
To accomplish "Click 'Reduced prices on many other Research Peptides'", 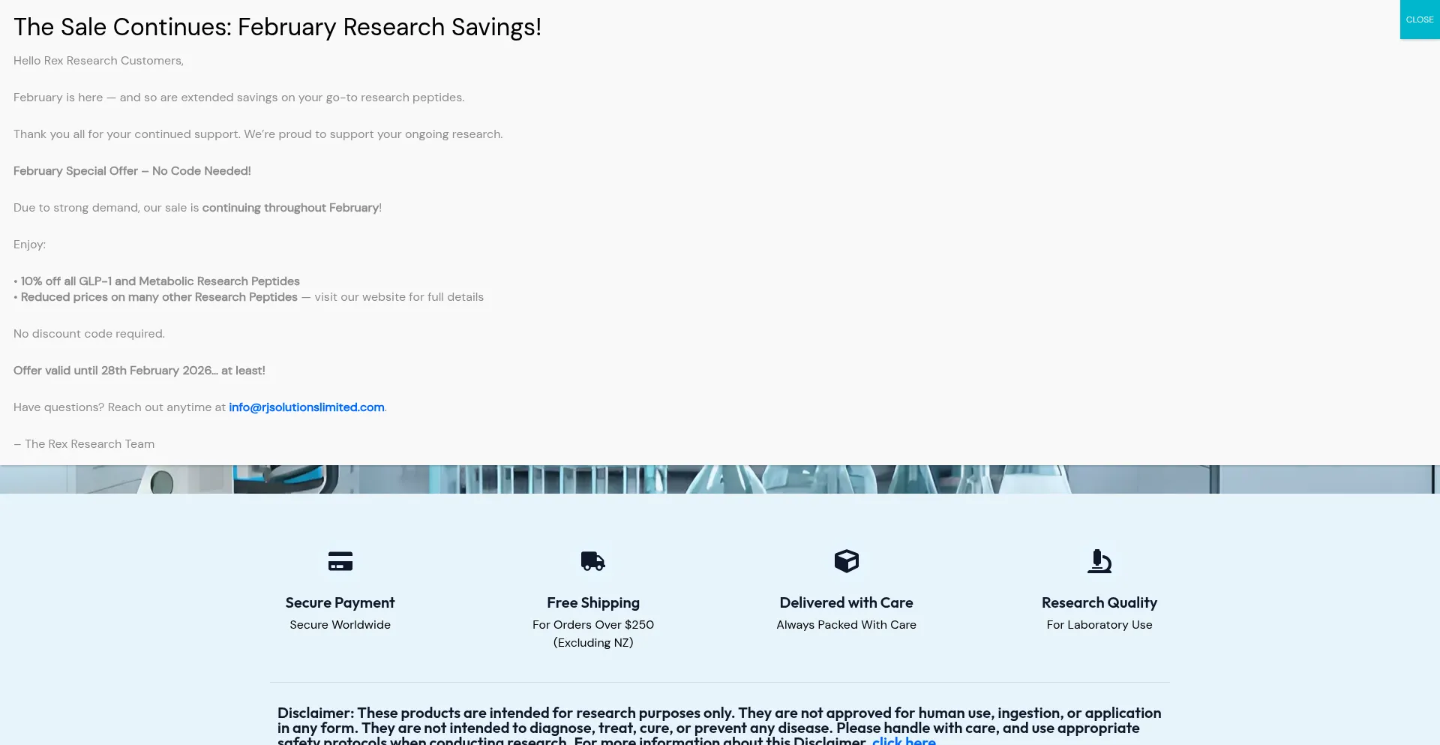I will [159, 297].
